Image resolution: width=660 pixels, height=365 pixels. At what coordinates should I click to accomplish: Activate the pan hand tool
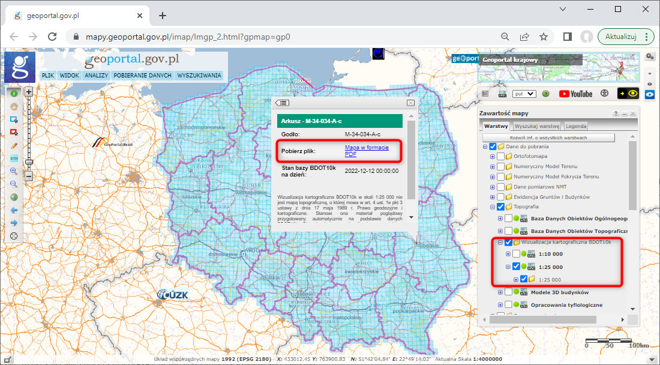click(x=14, y=107)
